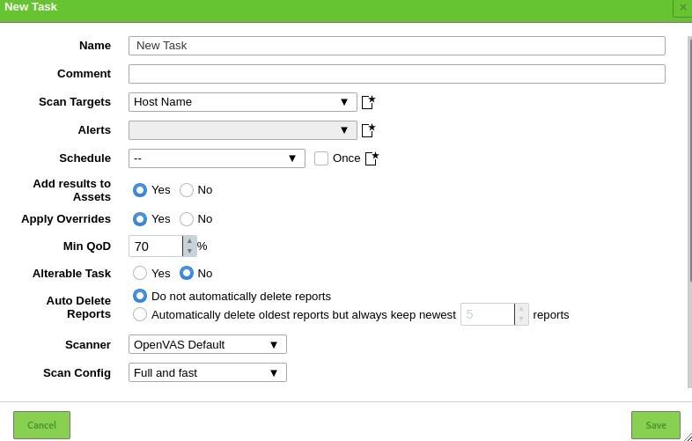Viewport: 692px width, 441px height.
Task: Set Alterable Task to Yes
Action: [140, 273]
